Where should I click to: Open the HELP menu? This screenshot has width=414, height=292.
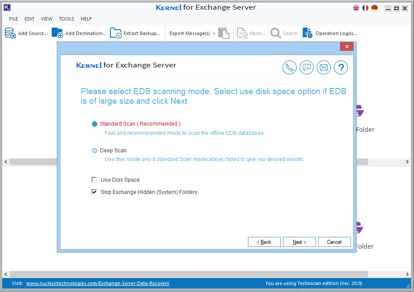86,19
